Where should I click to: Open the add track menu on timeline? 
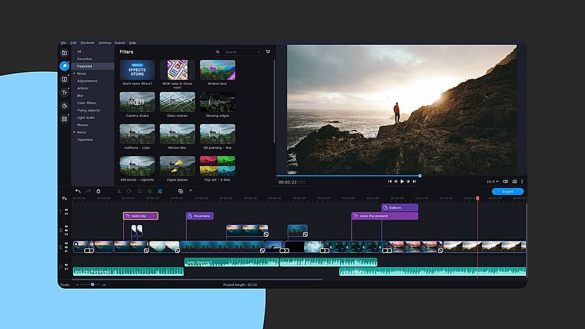coord(64,198)
